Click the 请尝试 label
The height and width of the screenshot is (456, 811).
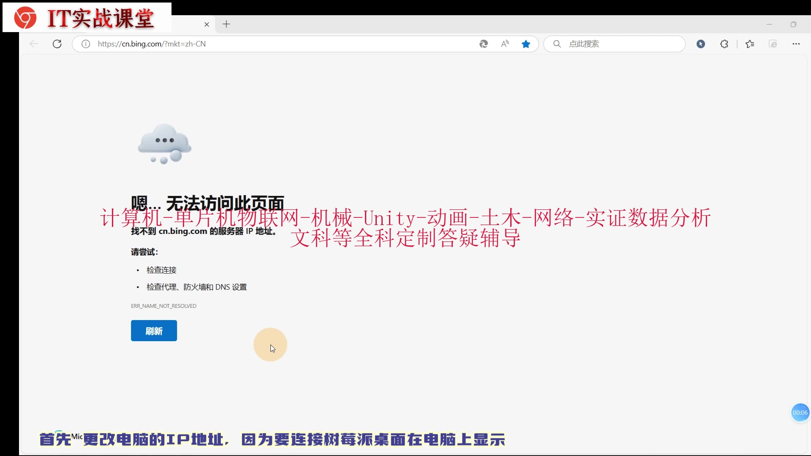(x=144, y=252)
